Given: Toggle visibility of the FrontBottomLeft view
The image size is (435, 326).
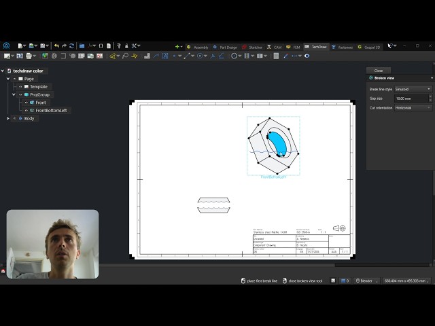Looking at the screenshot, I should [27, 110].
